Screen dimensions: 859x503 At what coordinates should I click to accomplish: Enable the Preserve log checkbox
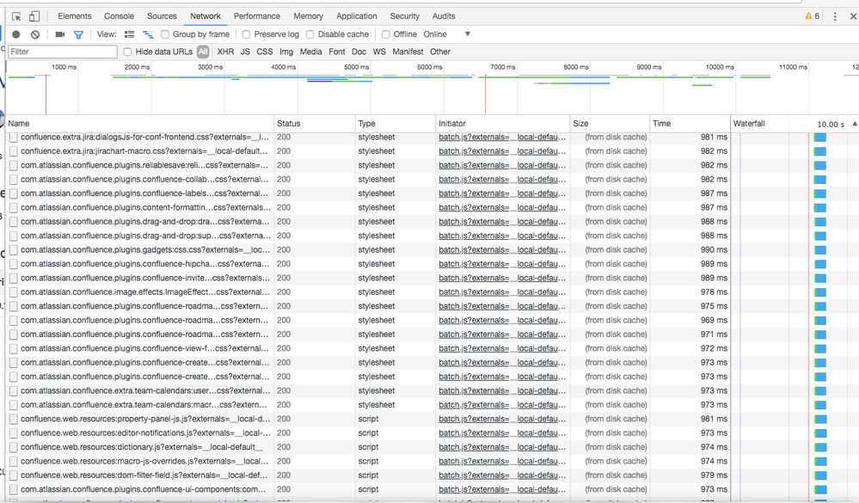[247, 34]
